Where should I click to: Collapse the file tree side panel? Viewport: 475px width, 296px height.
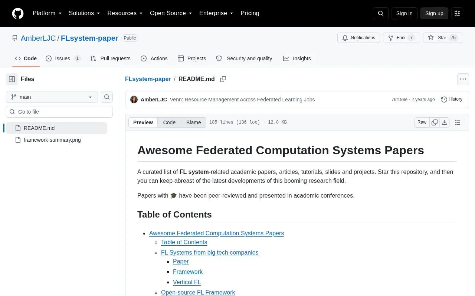(12, 79)
